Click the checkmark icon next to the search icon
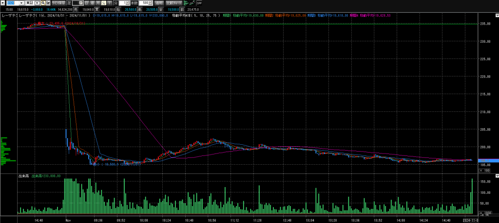 [48, 3]
